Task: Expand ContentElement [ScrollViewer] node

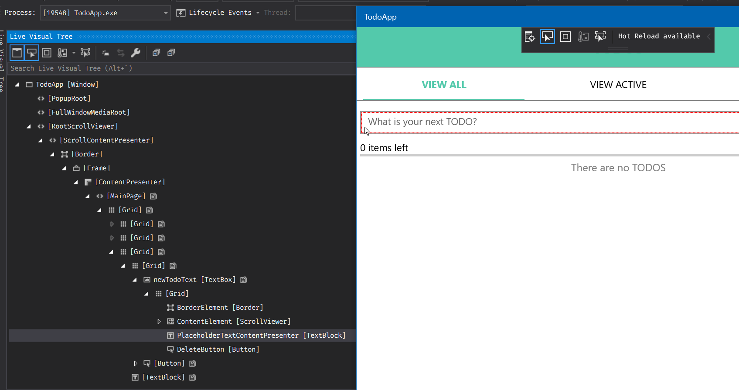Action: [x=159, y=322]
